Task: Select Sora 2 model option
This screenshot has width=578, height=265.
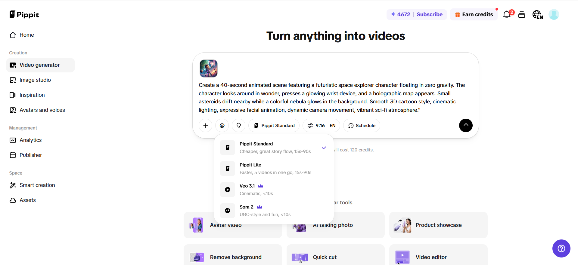Action: 274,211
